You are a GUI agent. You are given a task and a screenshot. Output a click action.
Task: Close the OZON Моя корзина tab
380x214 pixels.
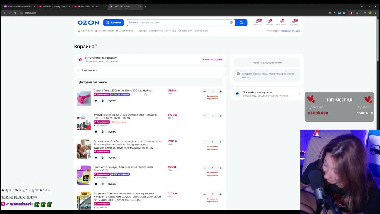pos(140,7)
